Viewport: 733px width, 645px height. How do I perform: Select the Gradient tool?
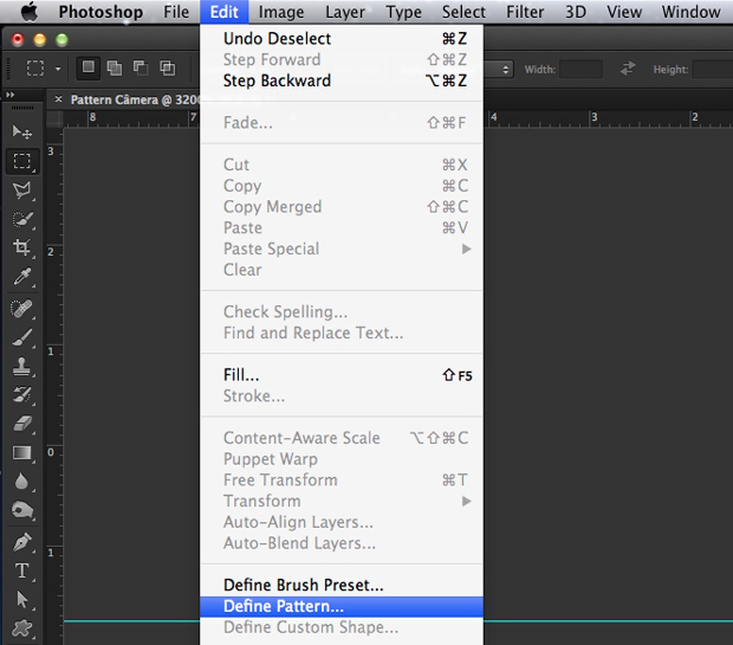point(22,453)
